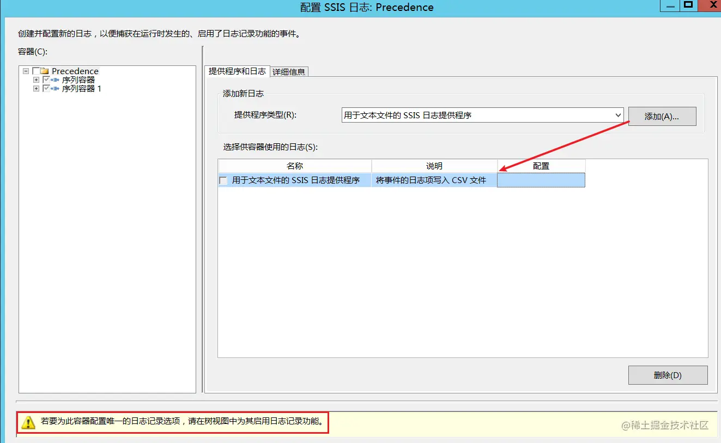Screen dimensions: 721x443
Task: Select the Precedence label in container tree
Action: point(75,71)
